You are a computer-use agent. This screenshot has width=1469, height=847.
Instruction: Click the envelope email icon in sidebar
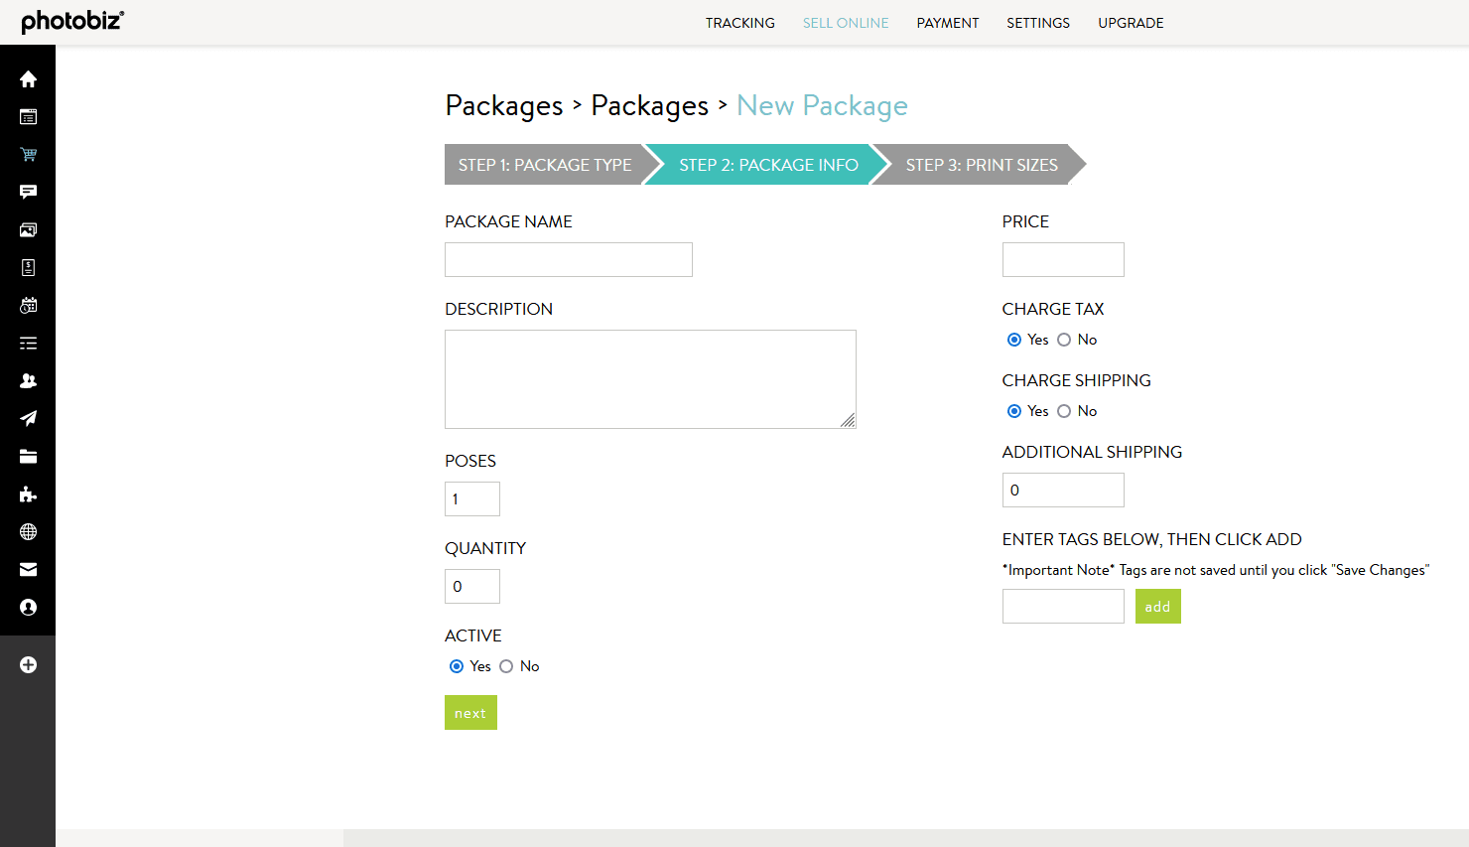[x=28, y=569]
